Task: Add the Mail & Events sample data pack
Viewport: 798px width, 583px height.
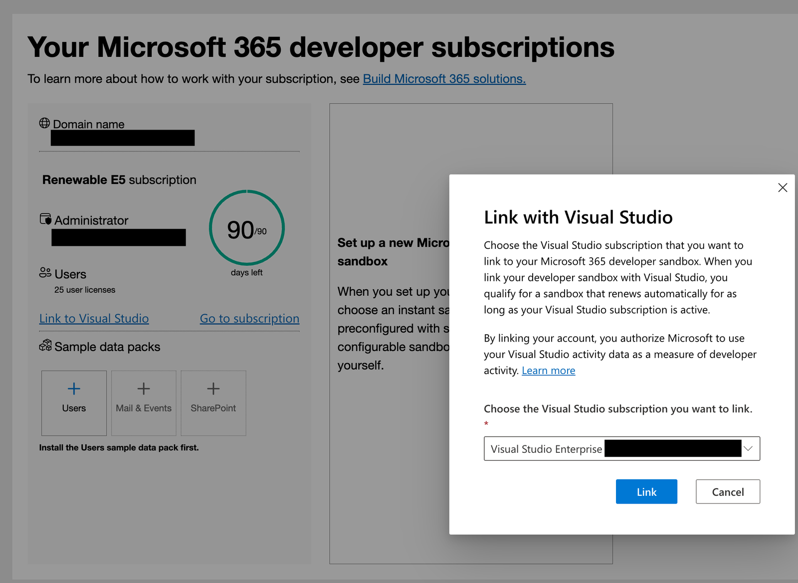Action: (x=143, y=402)
